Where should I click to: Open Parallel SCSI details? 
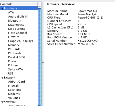(16, 57)
